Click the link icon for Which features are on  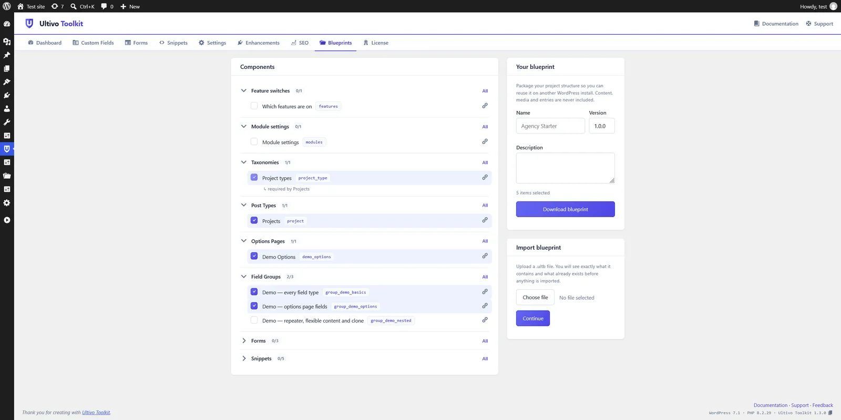click(485, 106)
